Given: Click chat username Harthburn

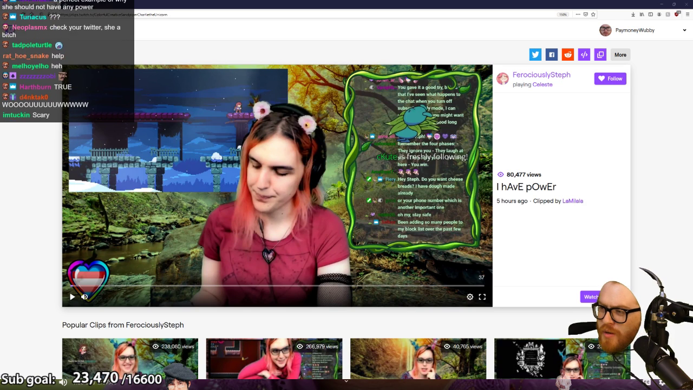Looking at the screenshot, I should click(35, 87).
